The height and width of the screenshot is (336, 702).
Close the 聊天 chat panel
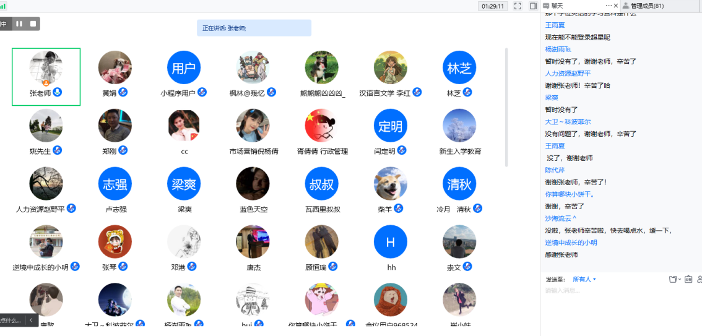point(616,6)
